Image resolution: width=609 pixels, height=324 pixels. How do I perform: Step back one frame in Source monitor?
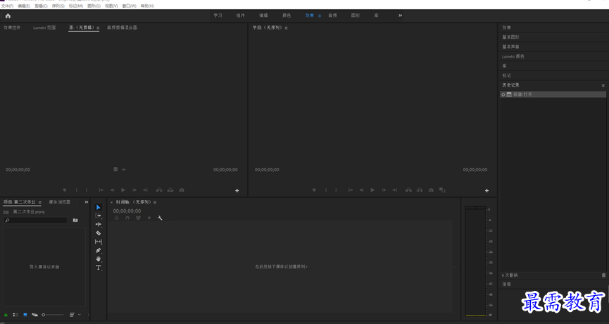(x=112, y=190)
